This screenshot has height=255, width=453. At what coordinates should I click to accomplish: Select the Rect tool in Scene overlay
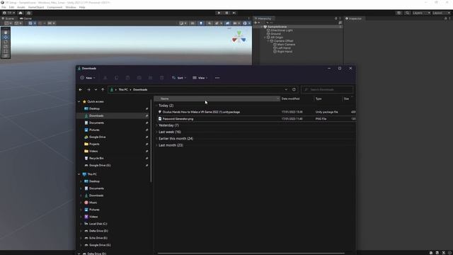point(6,51)
